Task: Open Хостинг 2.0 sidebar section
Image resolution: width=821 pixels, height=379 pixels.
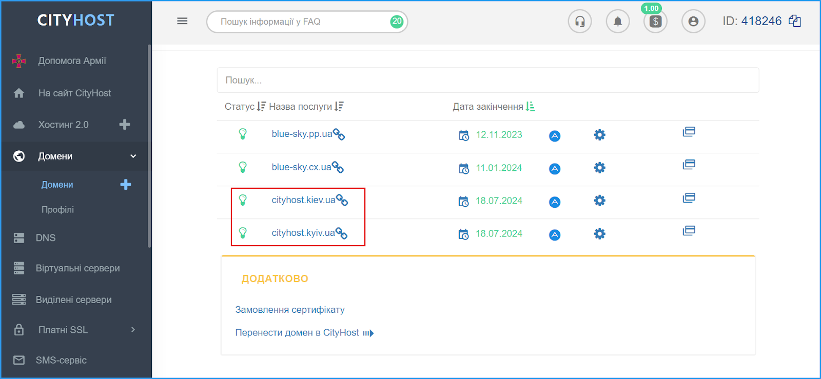Action: point(64,125)
